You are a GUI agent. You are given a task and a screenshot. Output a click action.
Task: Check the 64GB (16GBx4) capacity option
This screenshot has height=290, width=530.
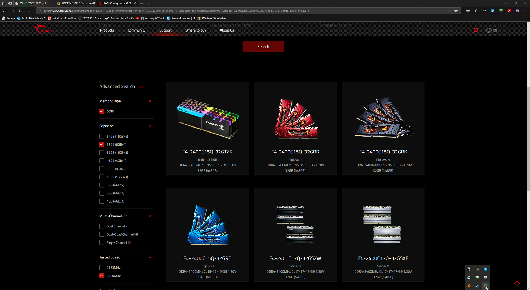tap(102, 136)
